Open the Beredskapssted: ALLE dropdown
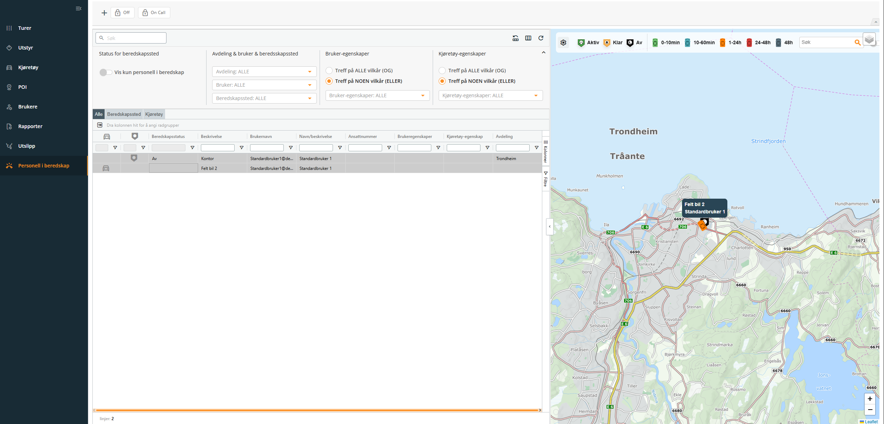Screen dimensions: 884x424 pyautogui.click(x=264, y=98)
